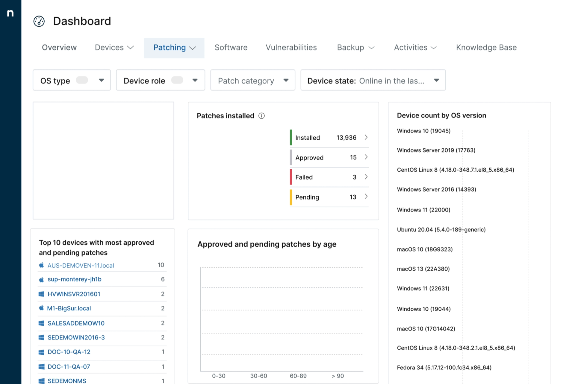
Task: Expand the OS type dropdown arrow
Action: (x=101, y=80)
